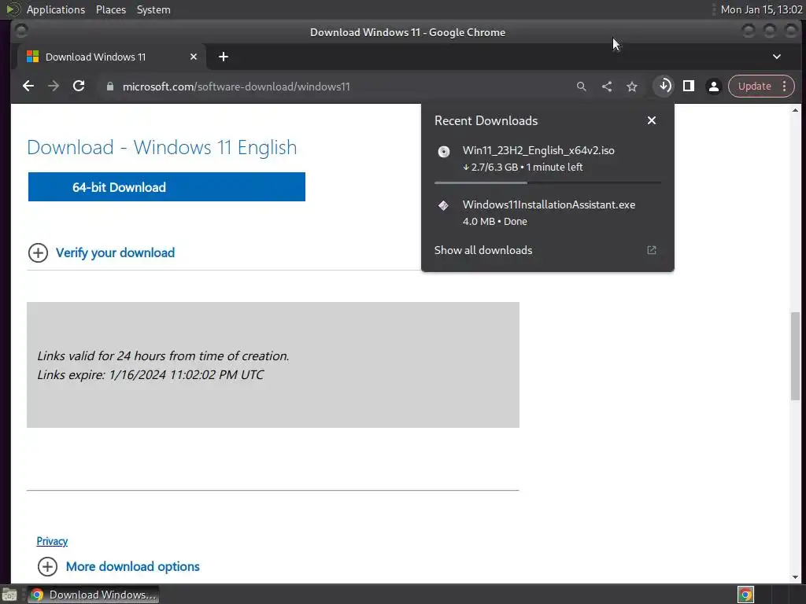Screen dimensions: 806x604
Task: Click the scrollbar up arrow
Action: tap(795, 110)
